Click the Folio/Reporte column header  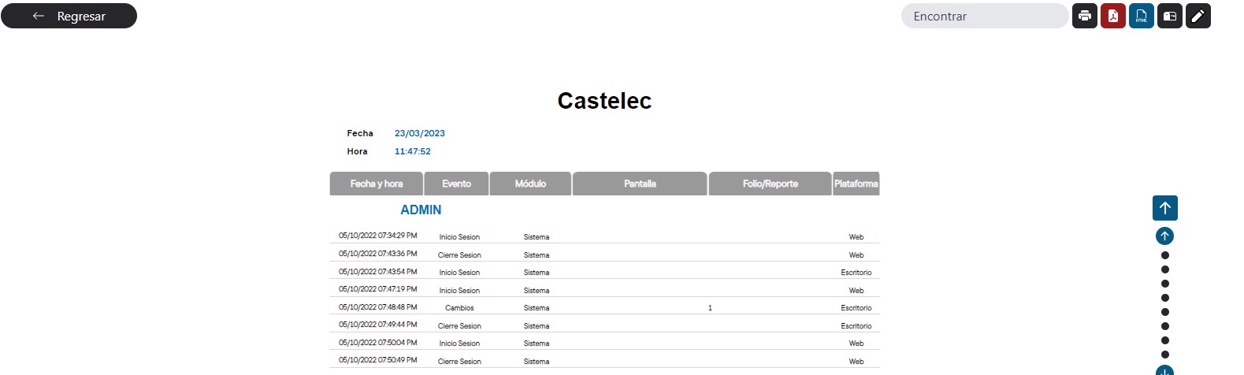pyautogui.click(x=771, y=184)
